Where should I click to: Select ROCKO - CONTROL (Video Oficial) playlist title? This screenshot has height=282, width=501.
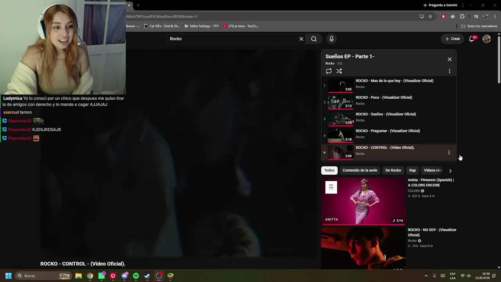click(385, 148)
